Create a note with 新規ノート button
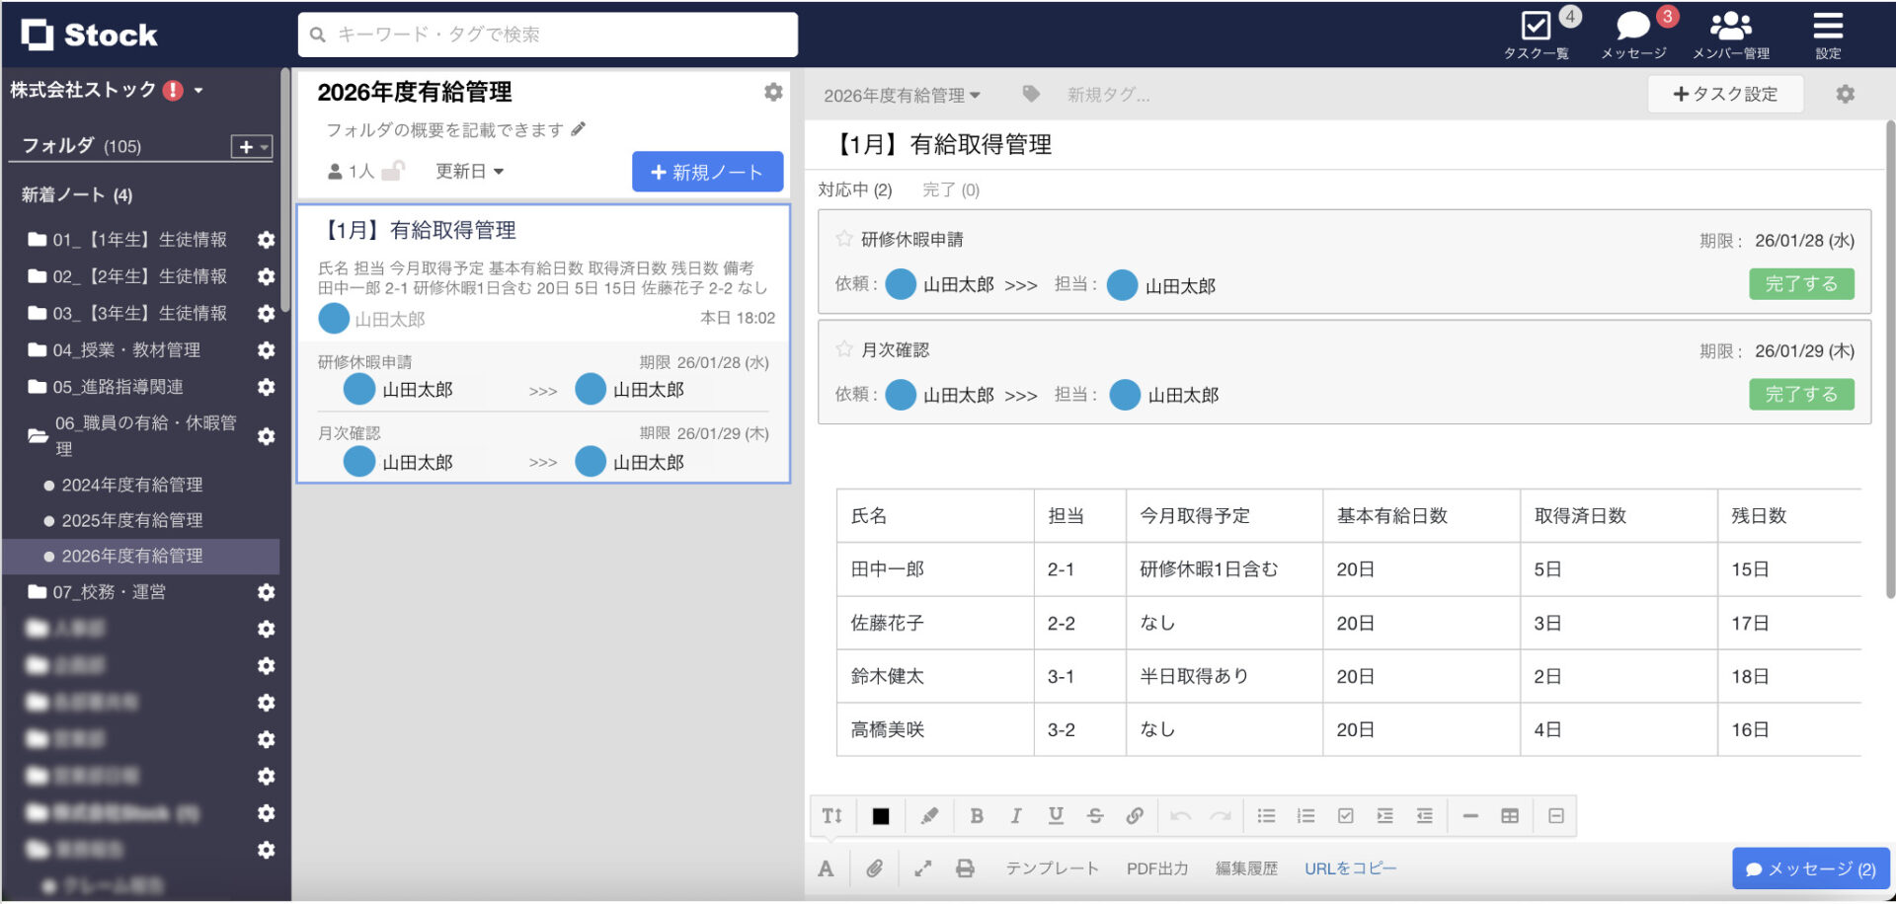 coord(707,171)
